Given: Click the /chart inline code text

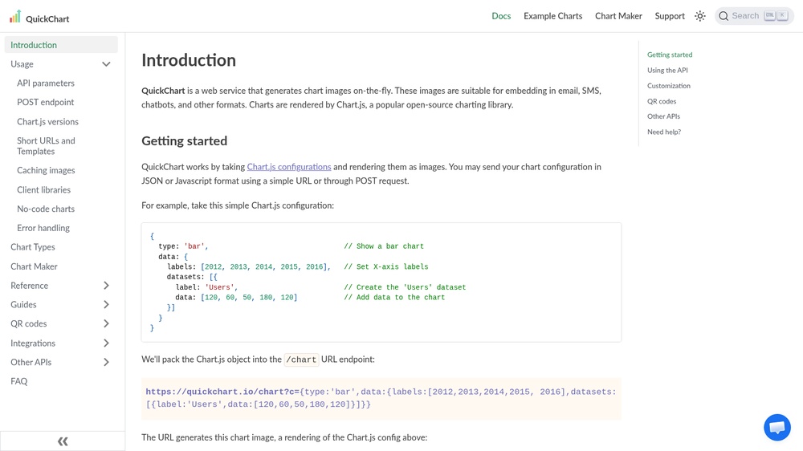Looking at the screenshot, I should coord(301,360).
